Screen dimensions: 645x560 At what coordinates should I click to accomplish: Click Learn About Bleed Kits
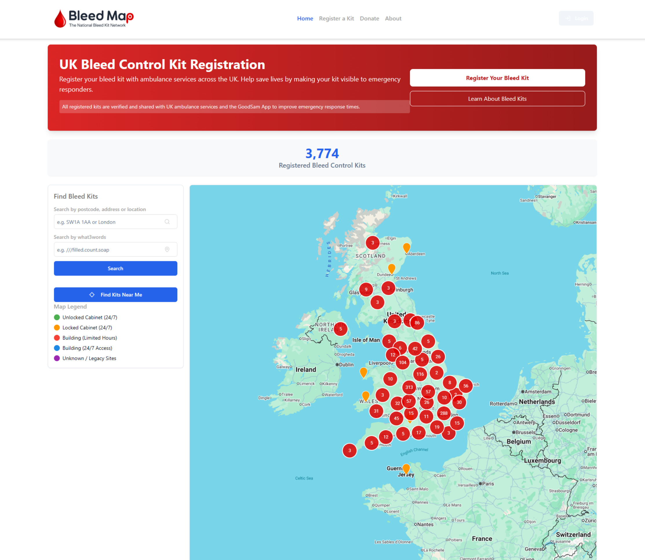pos(497,99)
